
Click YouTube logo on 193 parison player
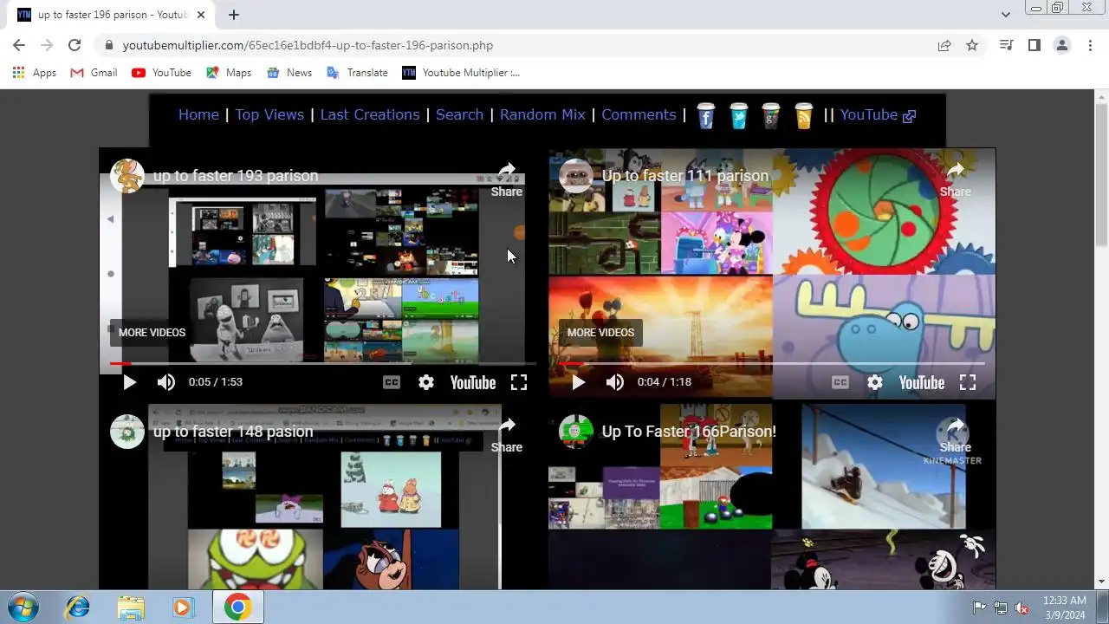pyautogui.click(x=473, y=382)
